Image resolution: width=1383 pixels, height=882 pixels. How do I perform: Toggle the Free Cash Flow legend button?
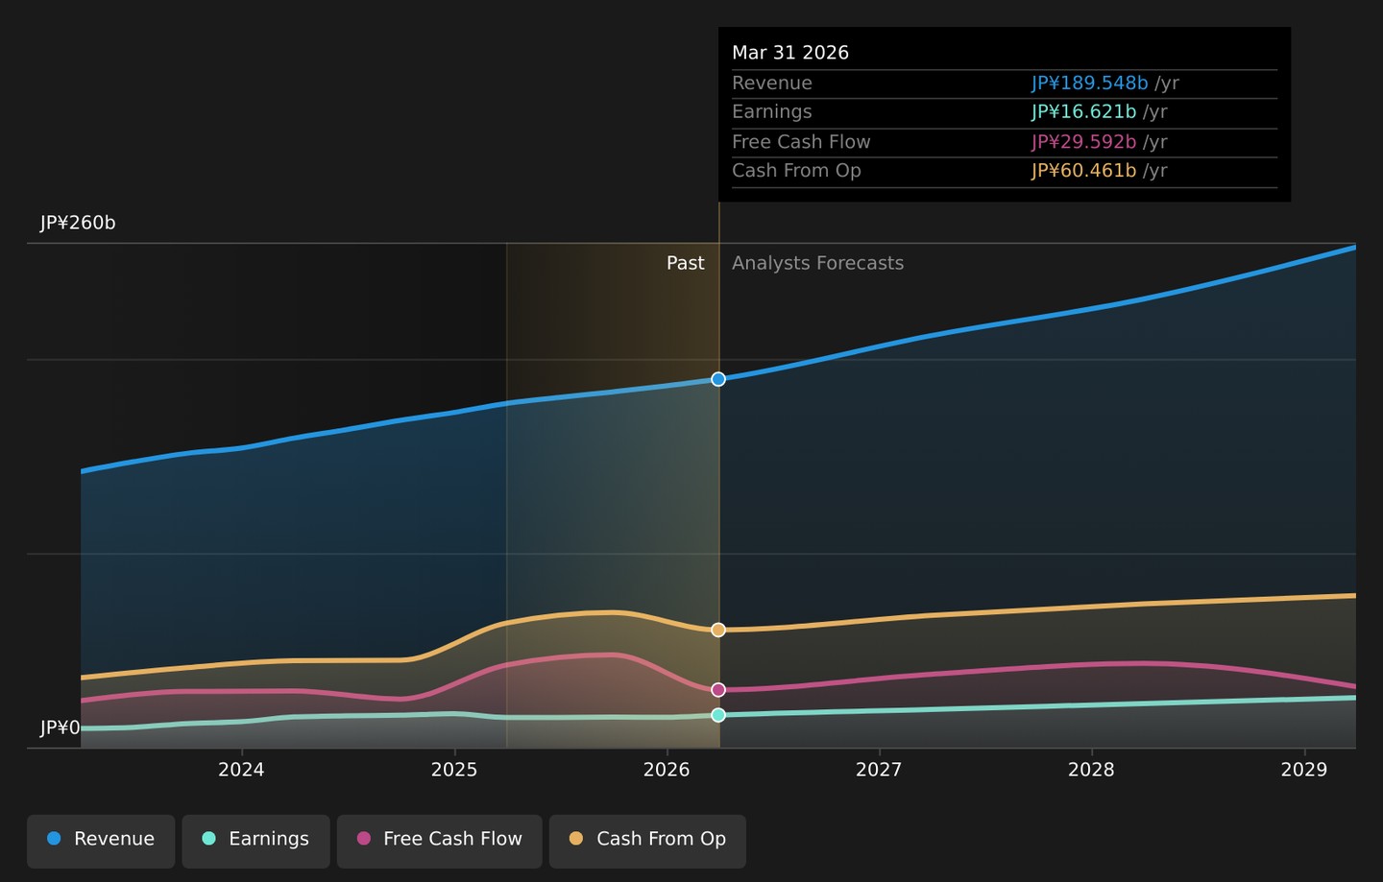point(439,841)
